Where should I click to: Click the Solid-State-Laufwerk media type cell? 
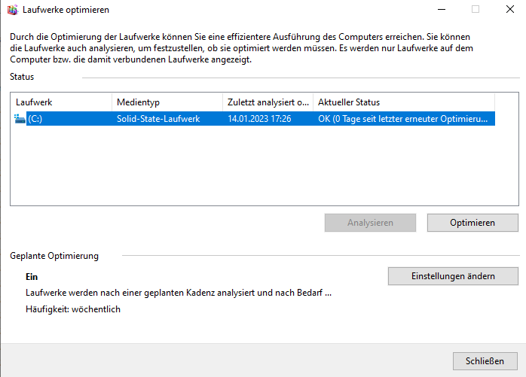click(158, 119)
